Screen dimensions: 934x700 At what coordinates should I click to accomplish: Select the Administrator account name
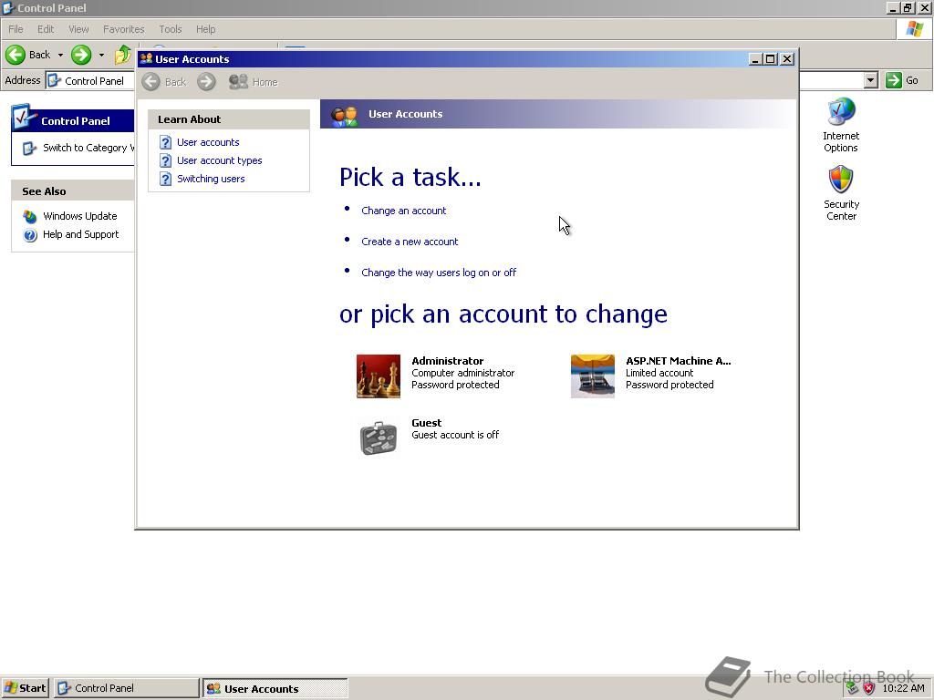pyautogui.click(x=447, y=361)
